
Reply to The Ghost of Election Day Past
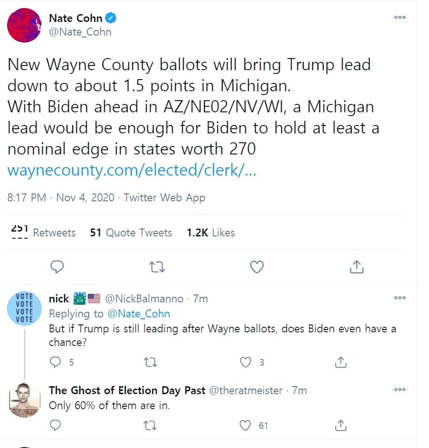[56, 425]
